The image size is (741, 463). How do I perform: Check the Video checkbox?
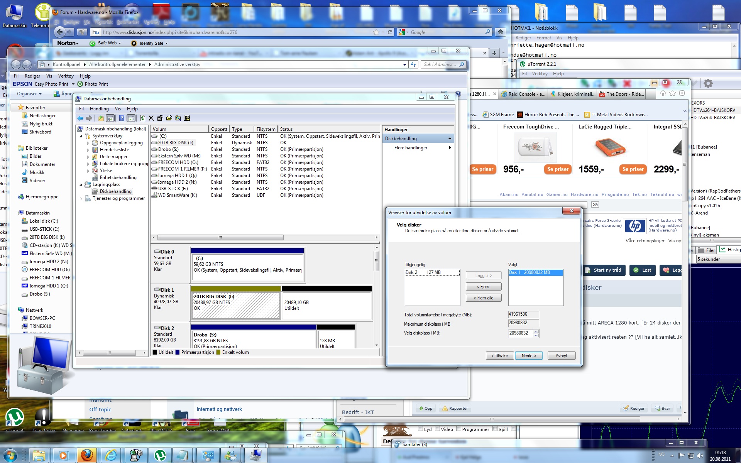(438, 429)
